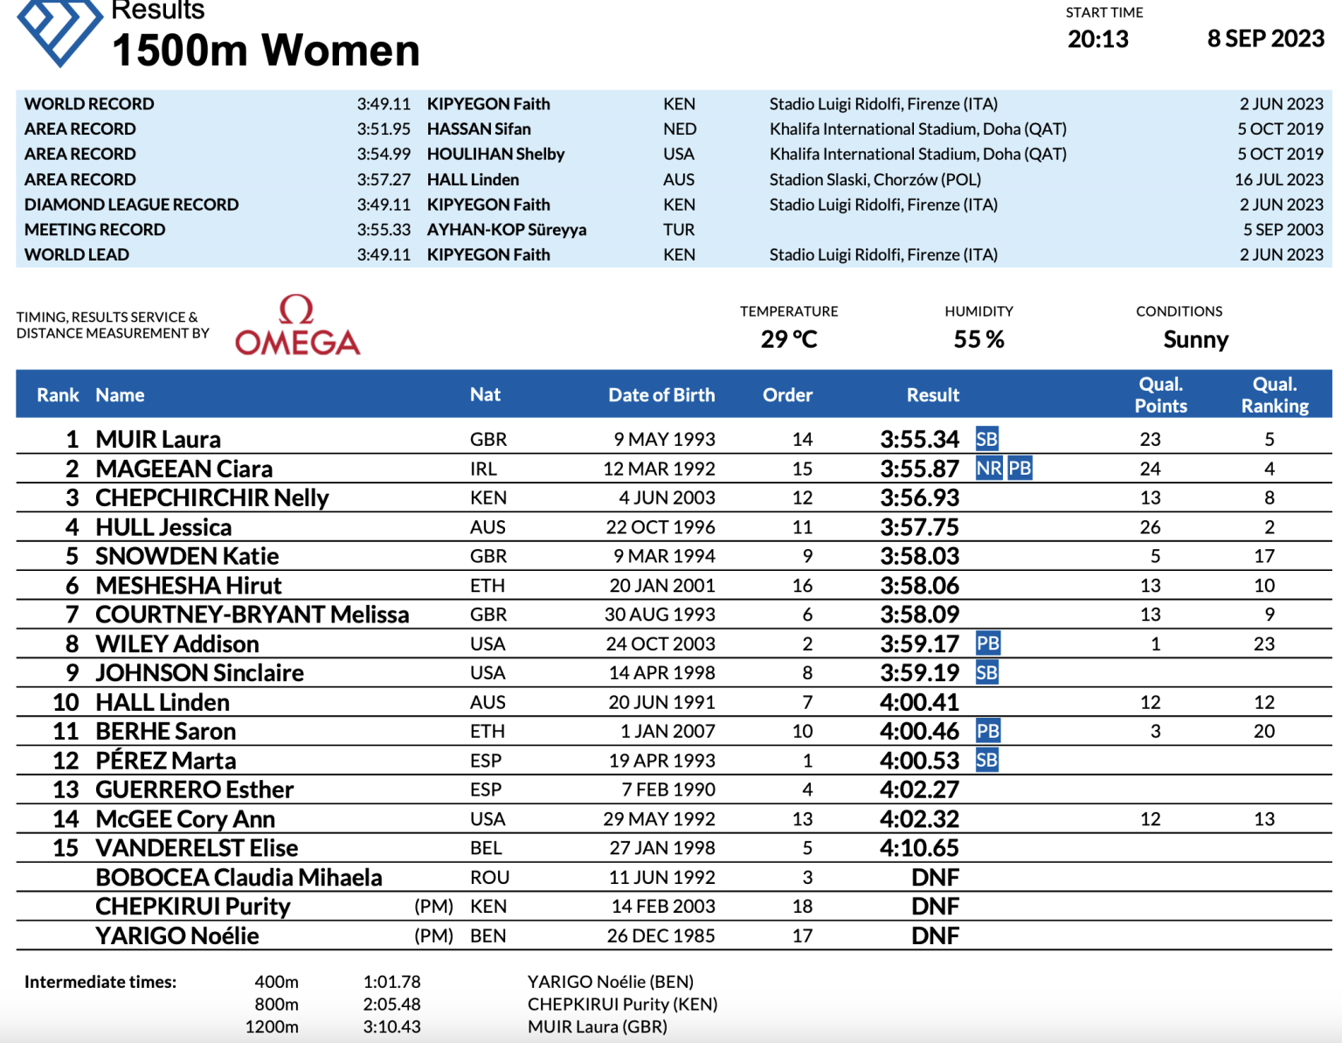Click the World Record time 3:49.11
Viewport: 1342px width, 1043px height.
[384, 104]
